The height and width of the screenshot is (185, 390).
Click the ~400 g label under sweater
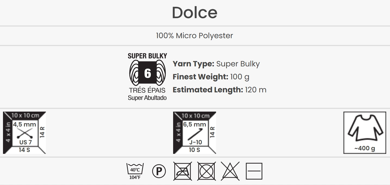click(x=364, y=148)
